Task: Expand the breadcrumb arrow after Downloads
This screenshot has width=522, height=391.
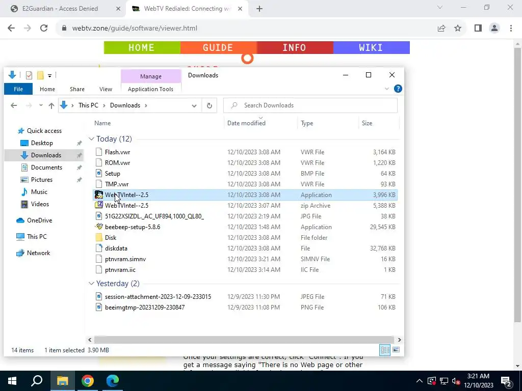Action: (x=146, y=105)
